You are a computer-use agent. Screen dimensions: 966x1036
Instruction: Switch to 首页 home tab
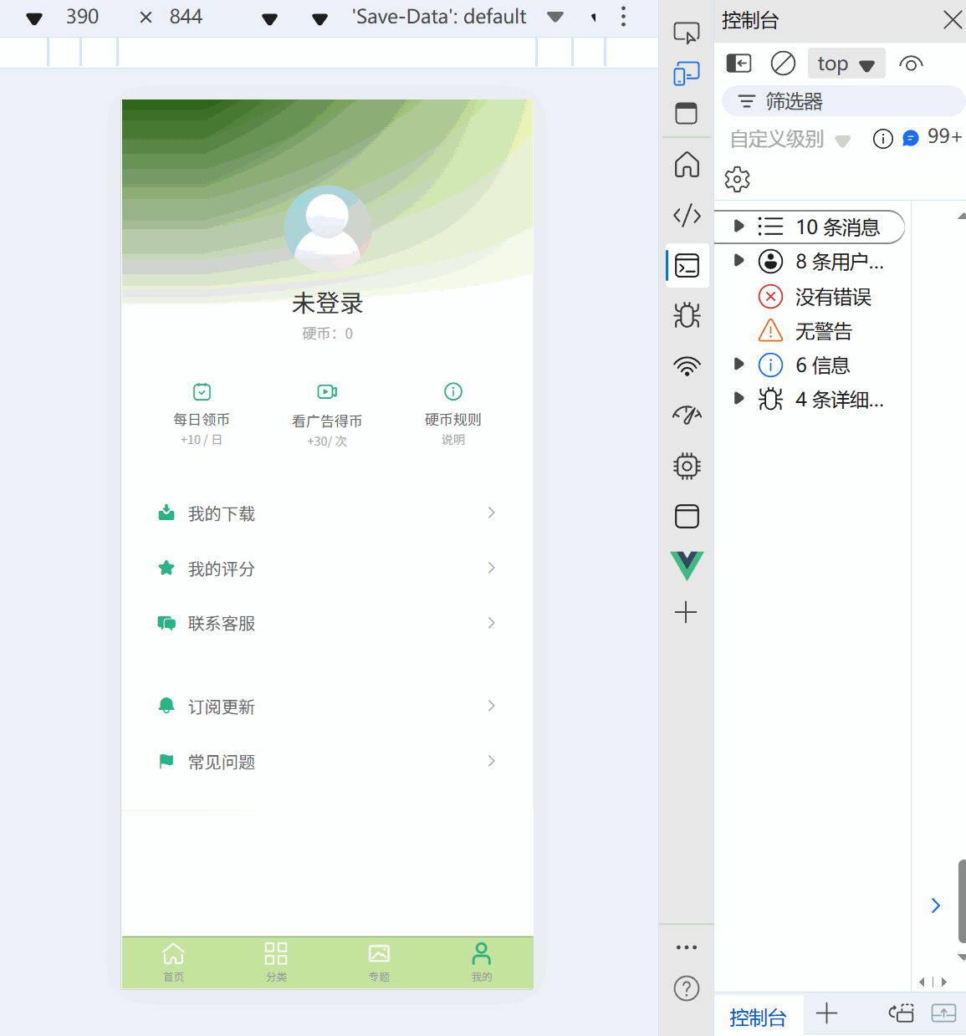(173, 962)
